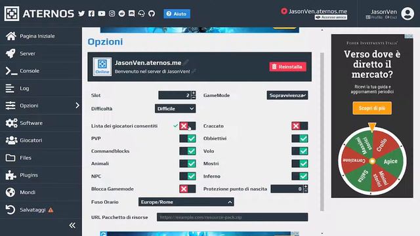This screenshot has height=236, width=420.
Task: Go to Pagina iniziale menu item
Action: coord(41,36)
